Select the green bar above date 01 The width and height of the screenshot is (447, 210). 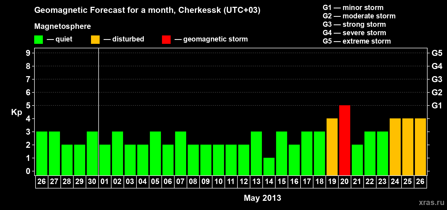tap(105, 160)
